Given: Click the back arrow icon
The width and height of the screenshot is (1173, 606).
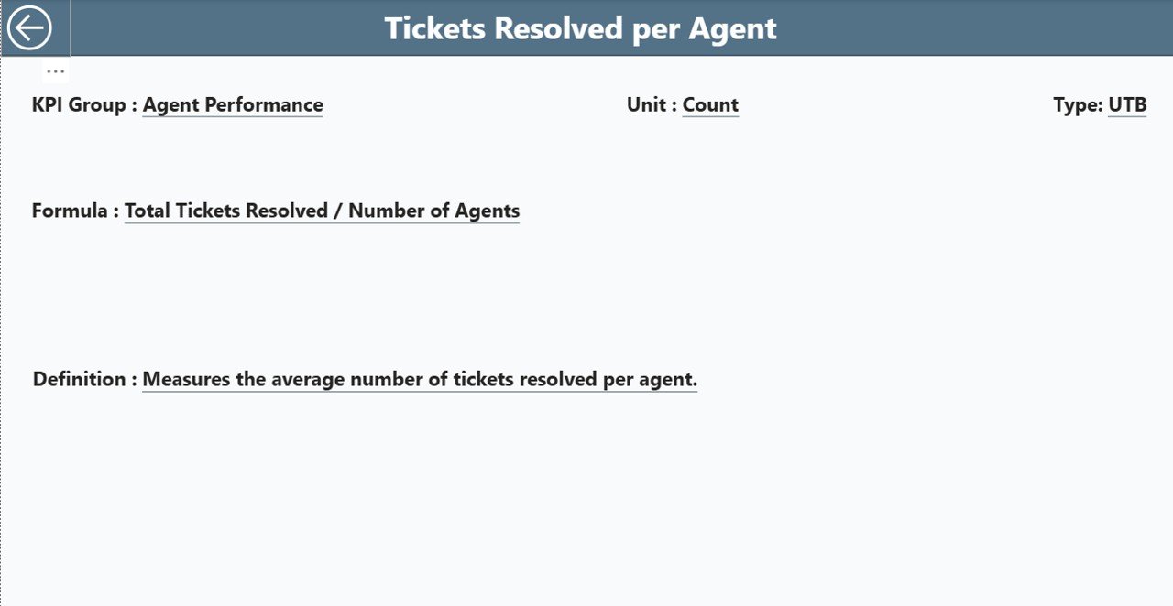Looking at the screenshot, I should click(29, 28).
